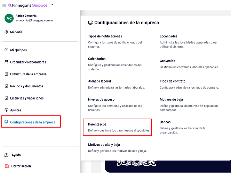The height and width of the screenshot is (173, 231).
Task: Click the name Adrian Checchia
Action: coord(26,16)
